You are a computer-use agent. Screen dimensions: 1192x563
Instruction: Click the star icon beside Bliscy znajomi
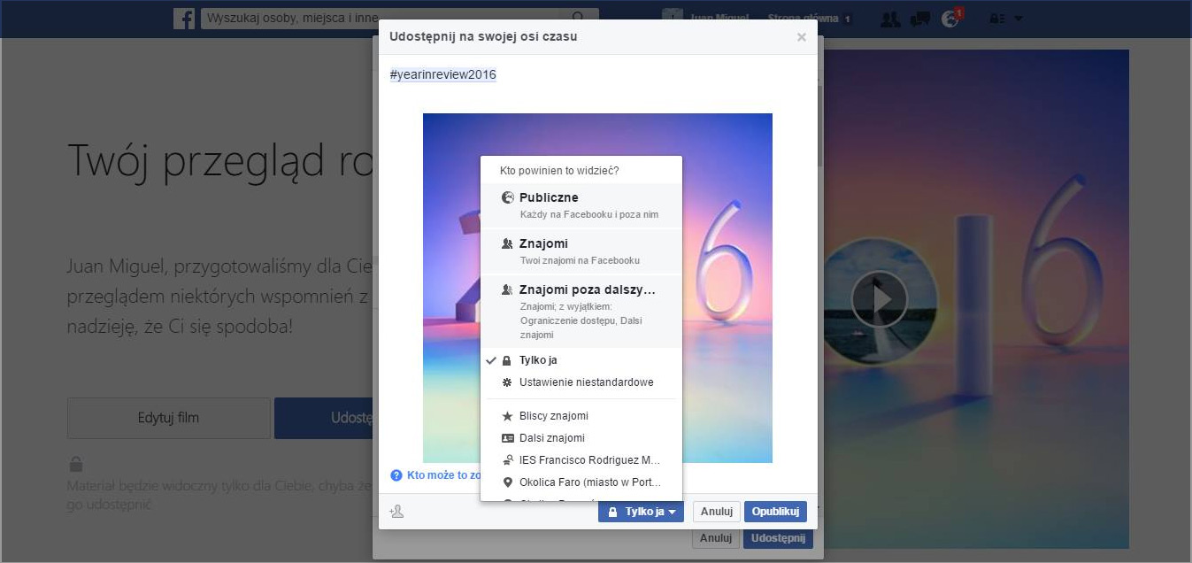click(507, 416)
